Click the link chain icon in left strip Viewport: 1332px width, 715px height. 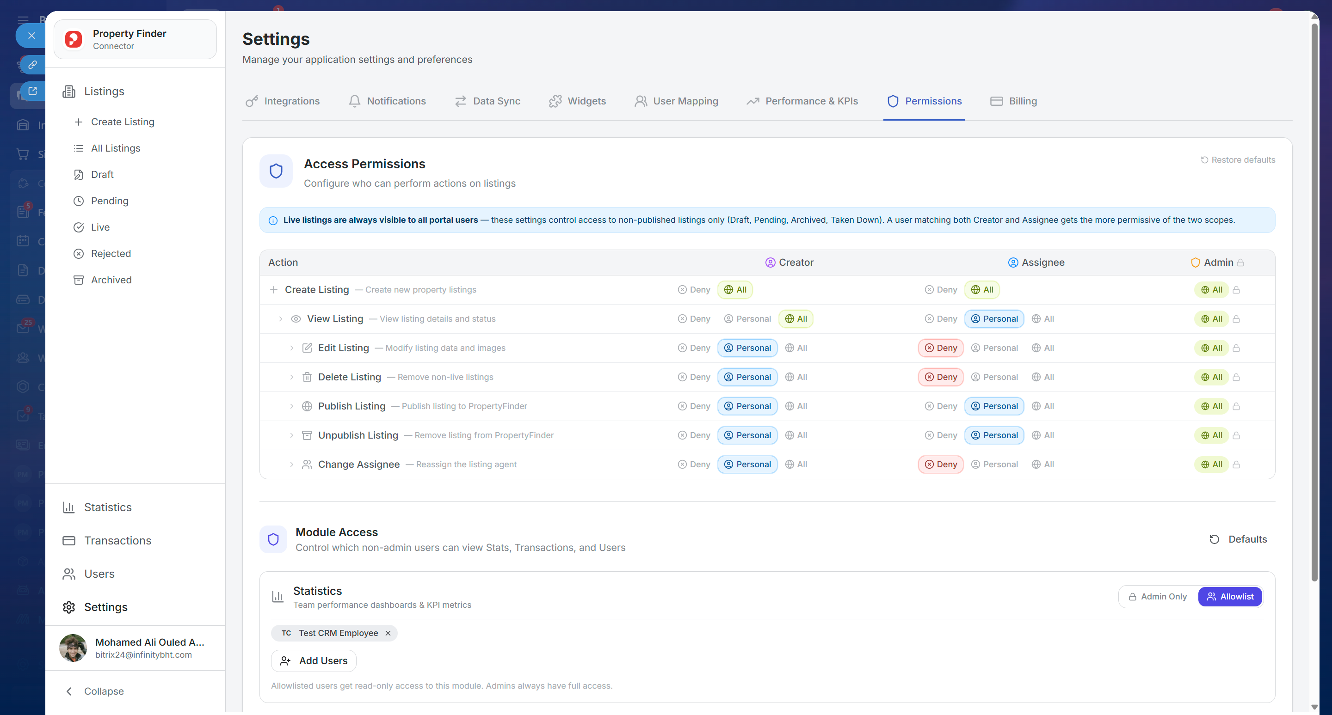pyautogui.click(x=32, y=65)
